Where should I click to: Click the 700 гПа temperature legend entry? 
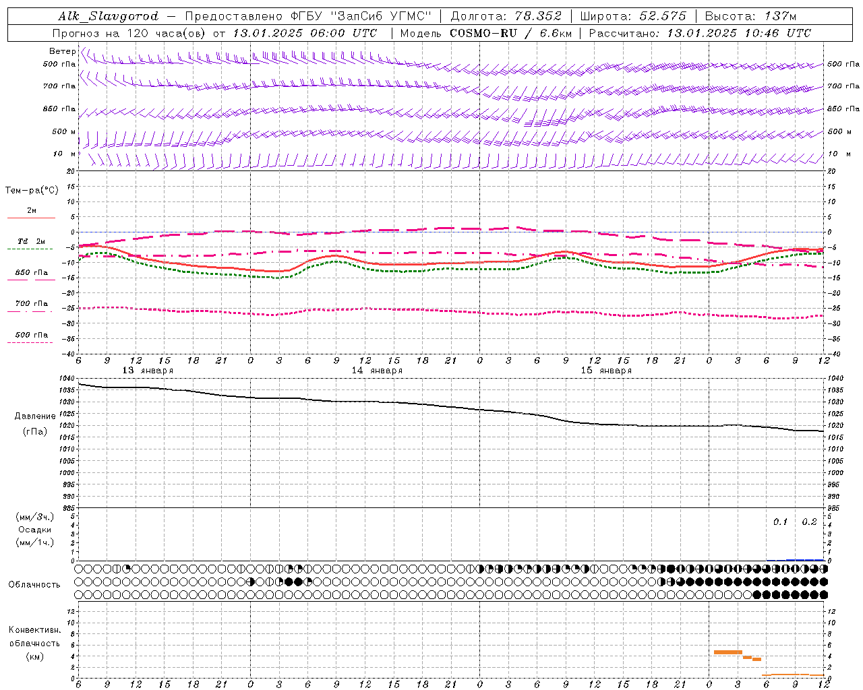point(31,304)
